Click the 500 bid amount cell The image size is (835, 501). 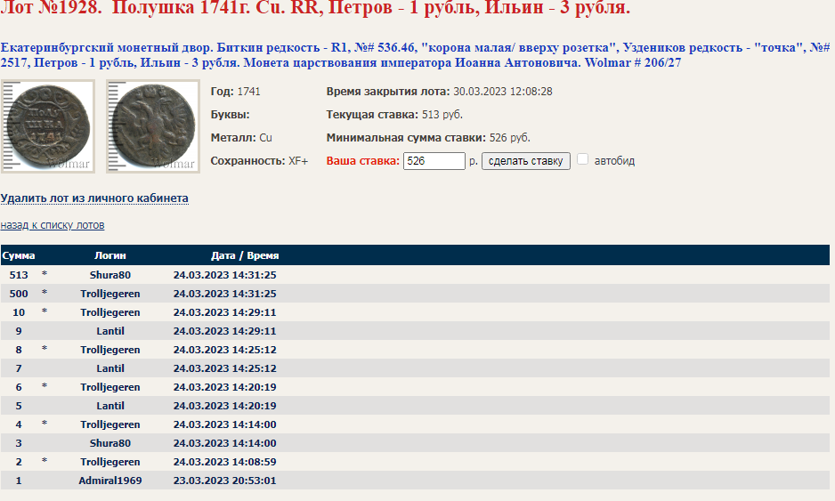[19, 294]
